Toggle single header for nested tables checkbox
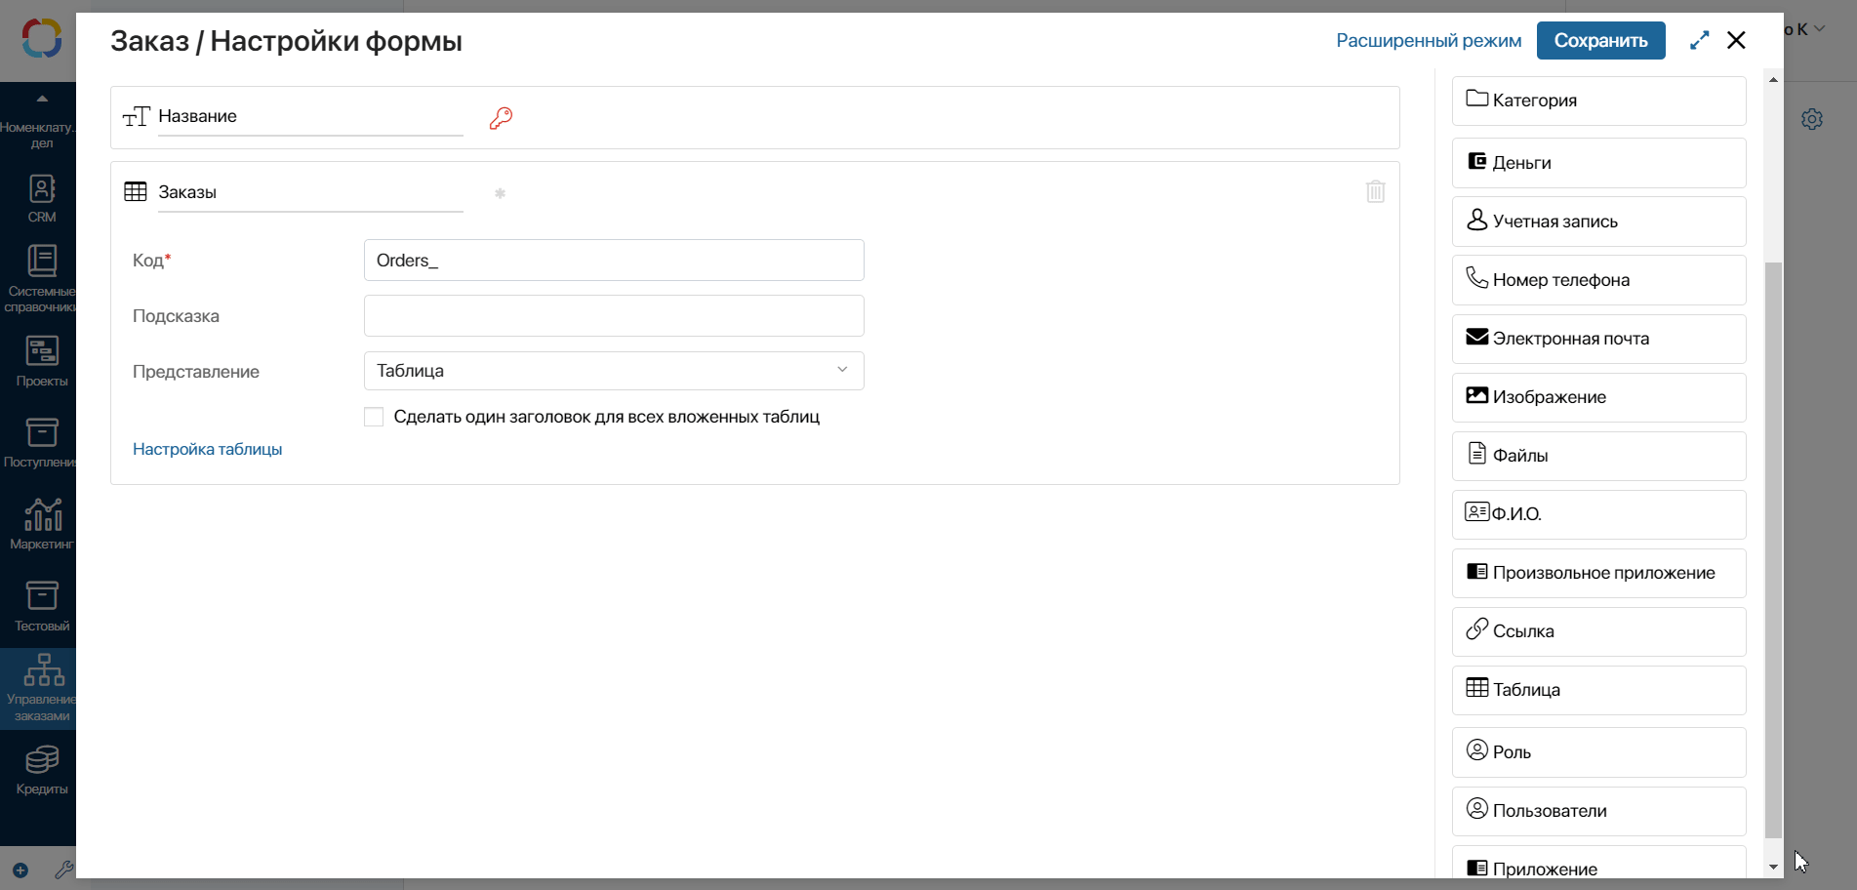Viewport: 1857px width, 890px height. coord(374,417)
